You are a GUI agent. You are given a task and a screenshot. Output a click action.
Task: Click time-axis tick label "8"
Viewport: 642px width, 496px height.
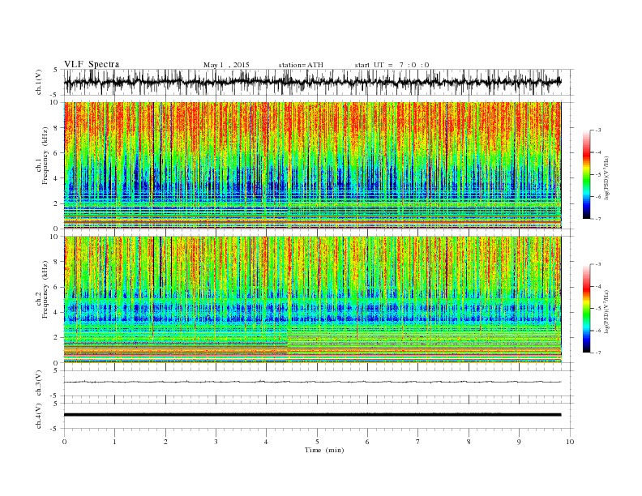click(x=469, y=442)
